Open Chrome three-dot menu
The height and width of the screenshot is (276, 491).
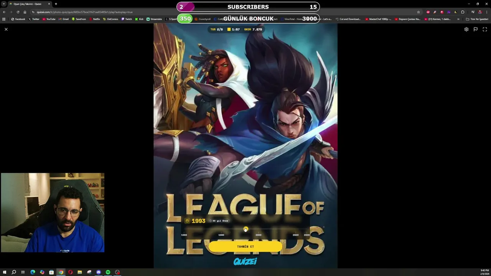coord(486,12)
